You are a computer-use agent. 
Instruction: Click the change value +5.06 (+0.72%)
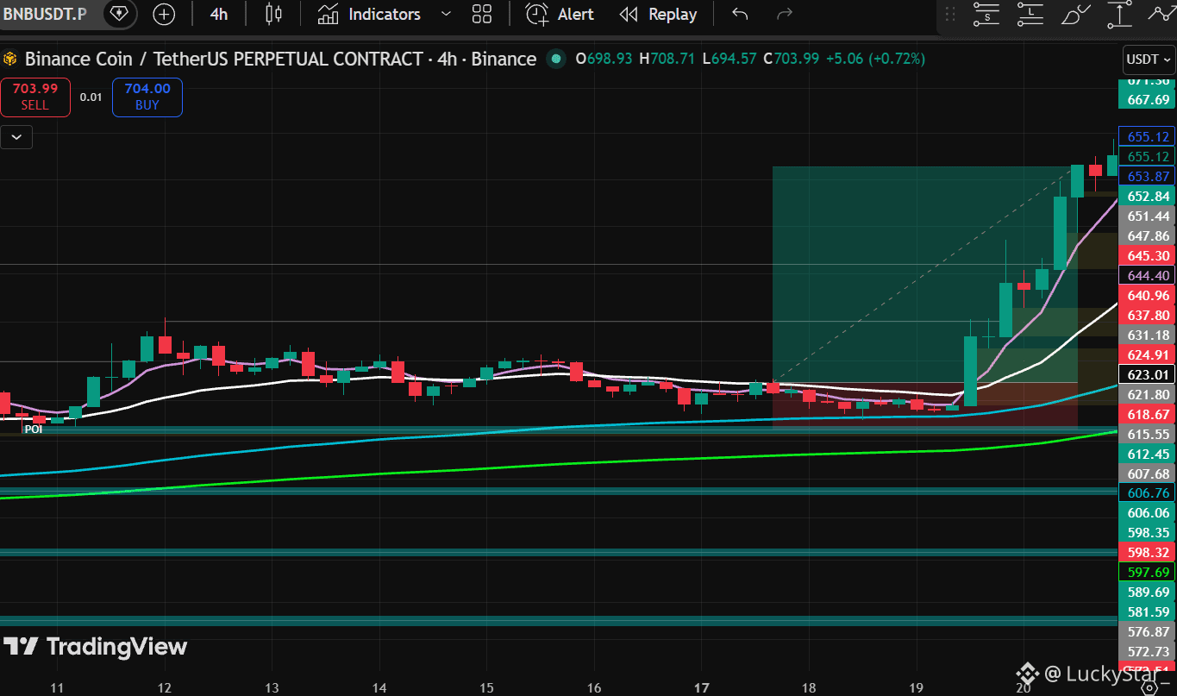tap(875, 59)
